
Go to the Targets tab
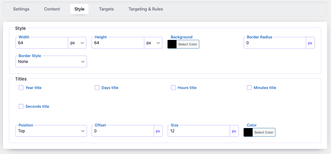[106, 9]
